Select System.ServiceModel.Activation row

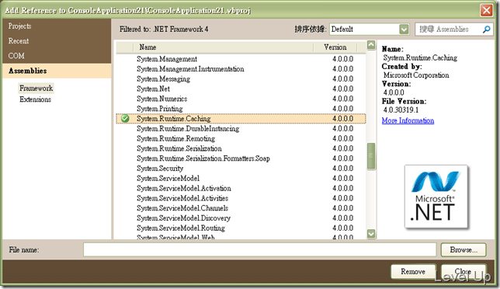coord(241,188)
